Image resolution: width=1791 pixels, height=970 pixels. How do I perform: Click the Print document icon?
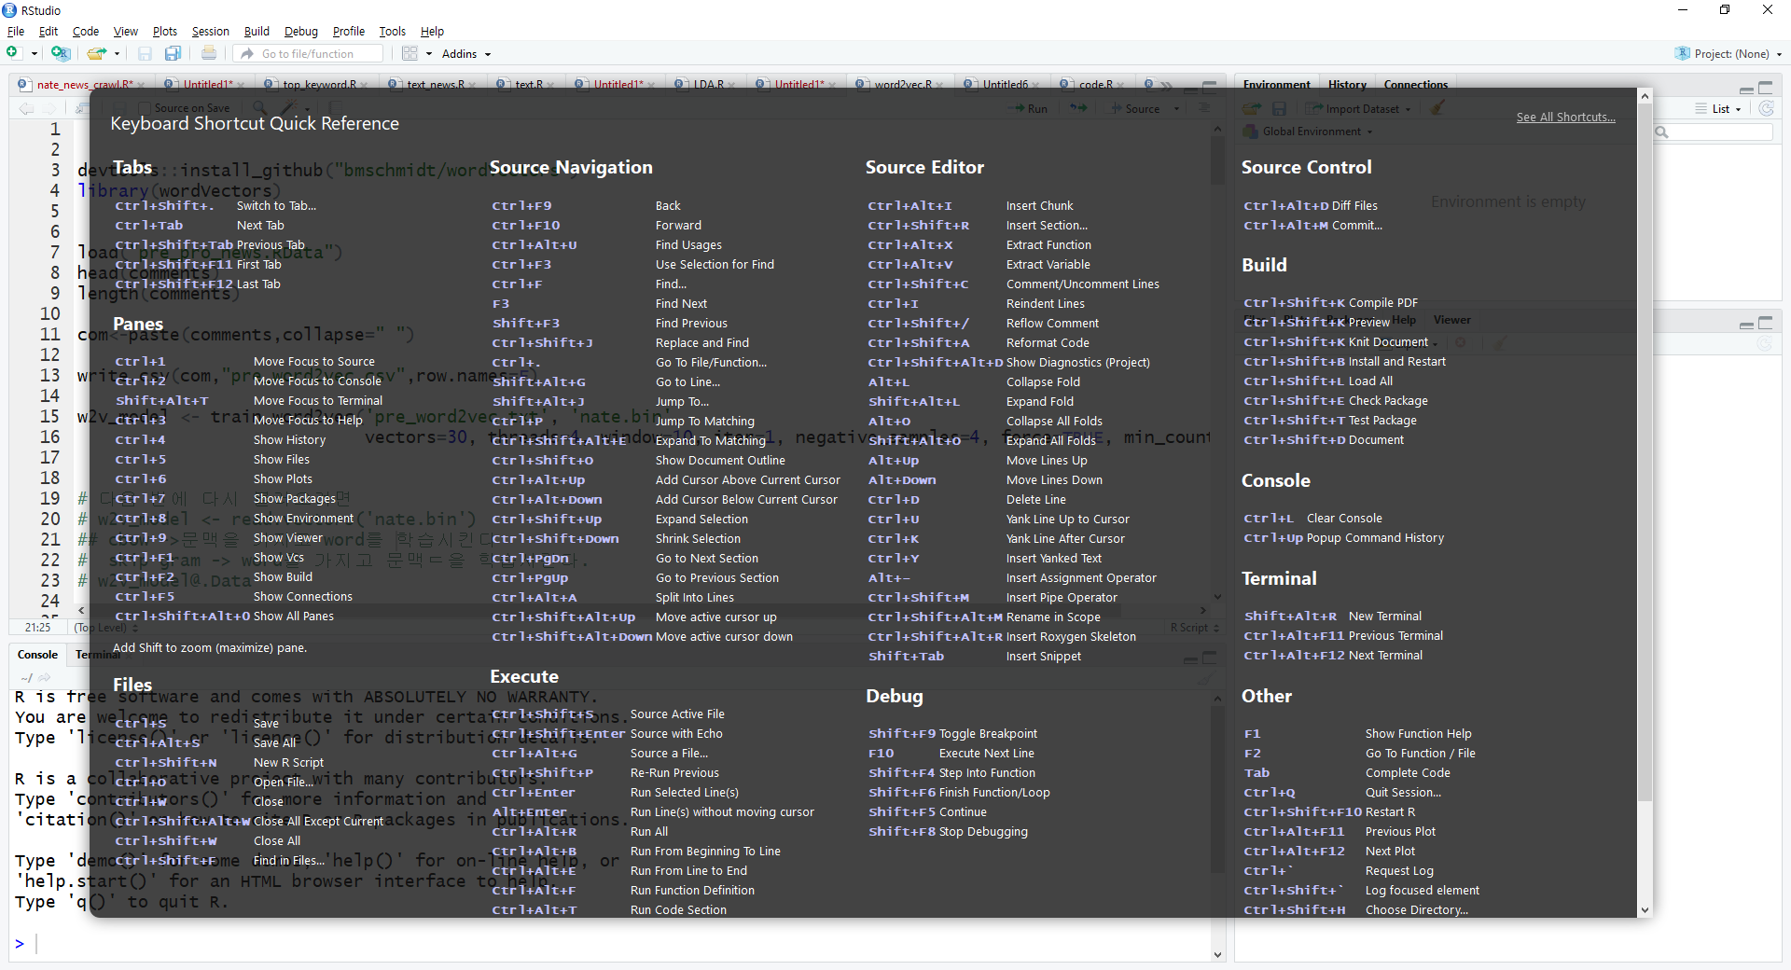(x=209, y=53)
